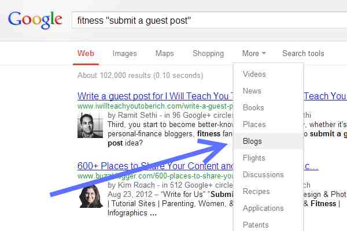Image resolution: width=347 pixels, height=231 pixels.
Task: Click the Google logo
Action: (35, 20)
